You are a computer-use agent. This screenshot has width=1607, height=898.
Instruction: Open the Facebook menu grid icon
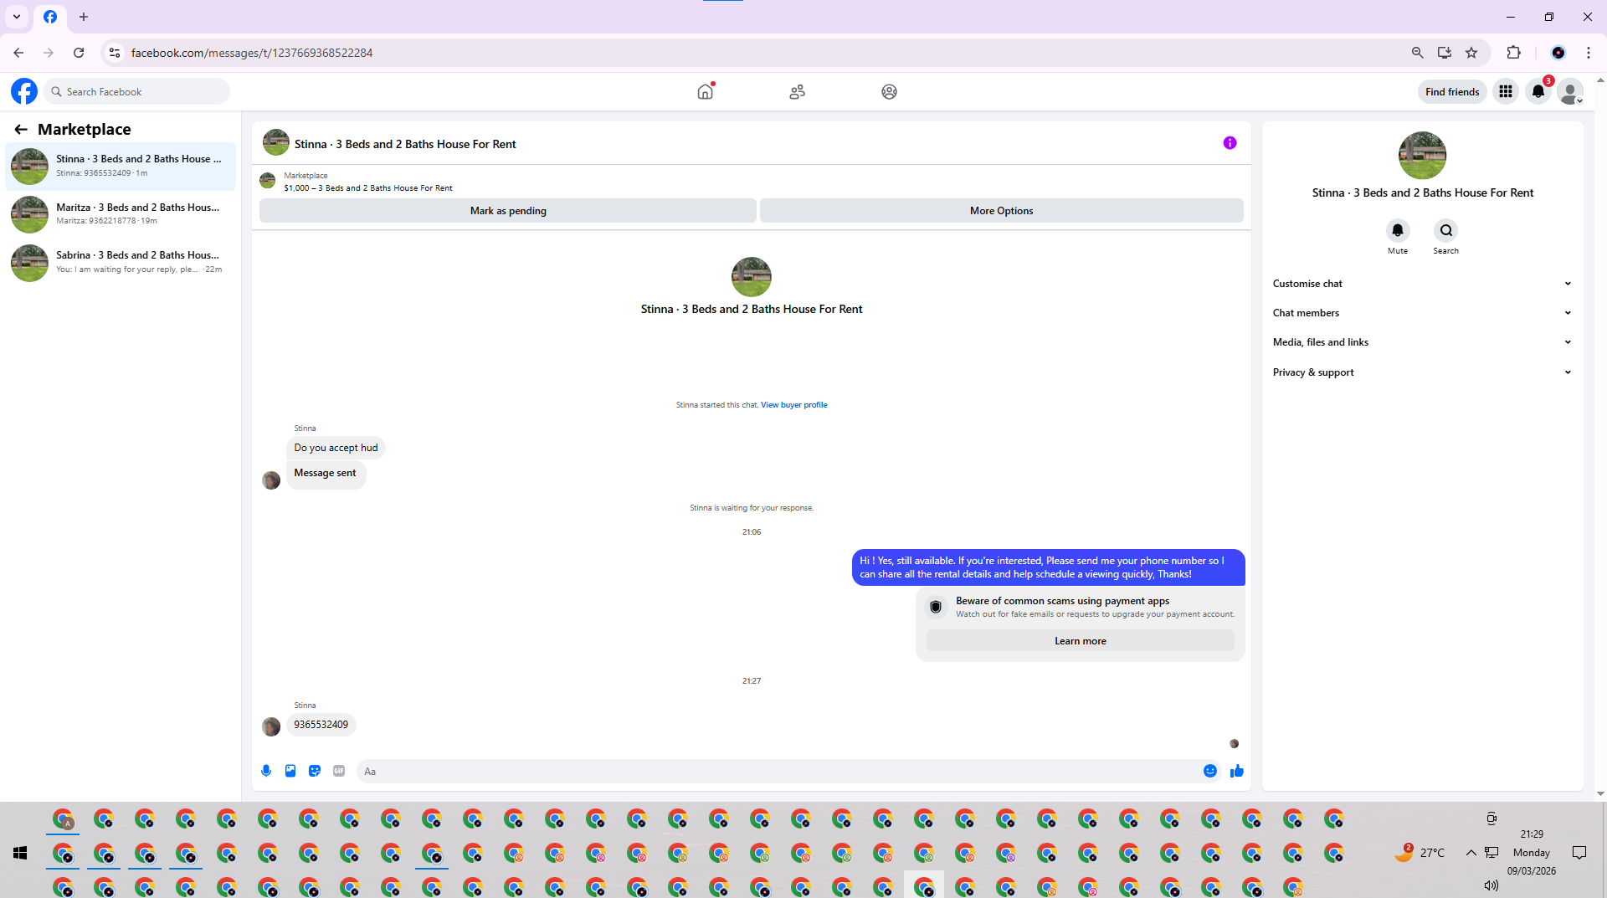click(1505, 91)
